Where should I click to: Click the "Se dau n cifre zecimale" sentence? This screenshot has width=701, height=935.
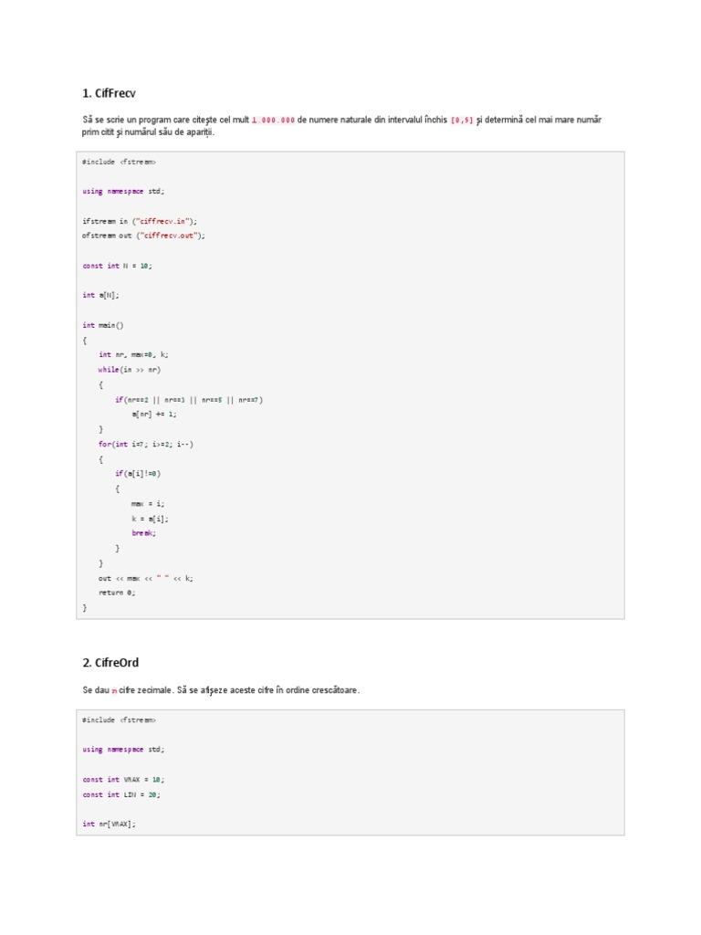click(220, 690)
